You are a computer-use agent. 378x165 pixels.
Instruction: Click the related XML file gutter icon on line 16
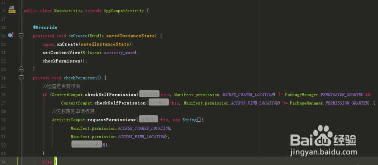(x=12, y=10)
